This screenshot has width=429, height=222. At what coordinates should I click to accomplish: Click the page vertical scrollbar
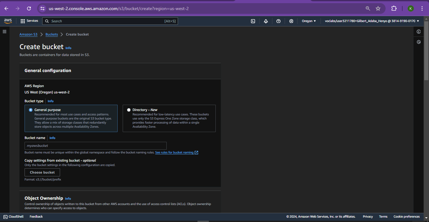426,50
